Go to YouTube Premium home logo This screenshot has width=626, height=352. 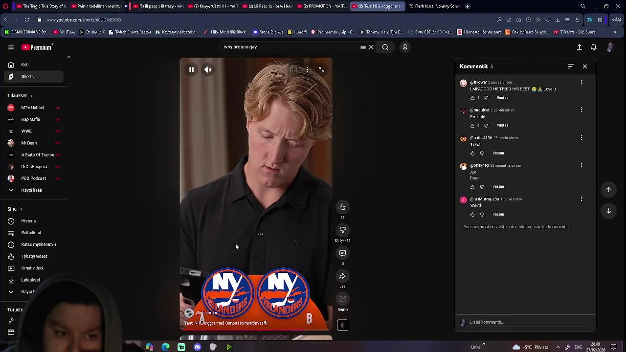coord(37,47)
